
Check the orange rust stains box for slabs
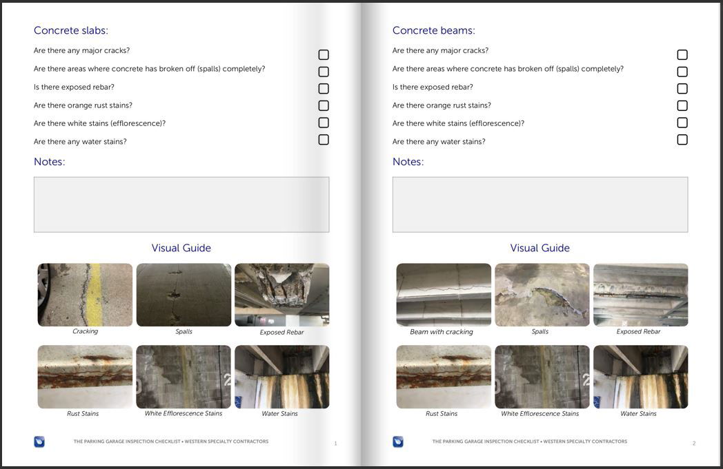point(324,105)
